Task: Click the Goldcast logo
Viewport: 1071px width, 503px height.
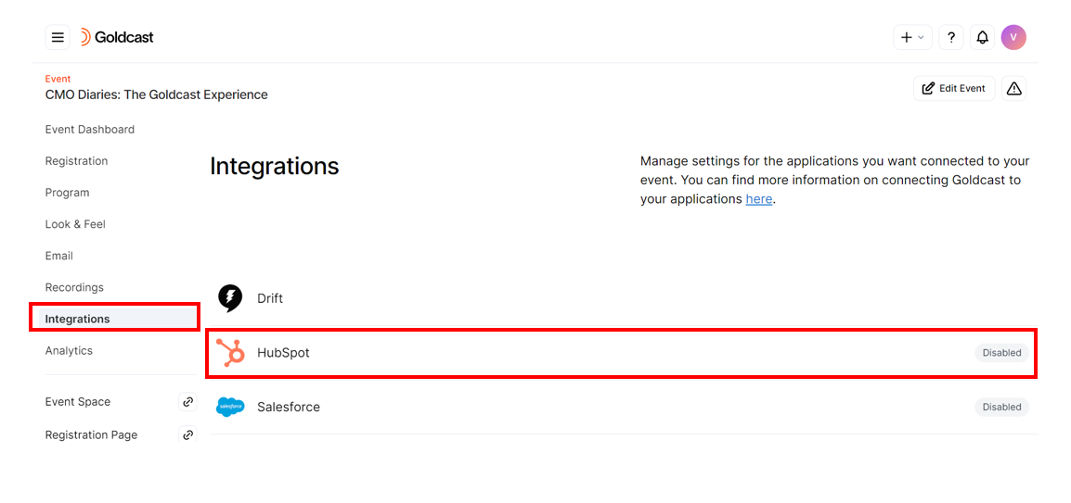Action: [117, 37]
